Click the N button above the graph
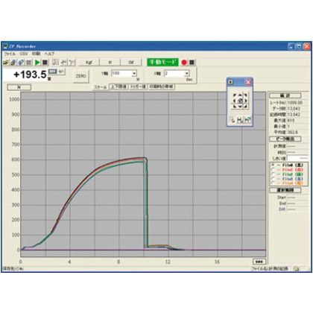 19,87
